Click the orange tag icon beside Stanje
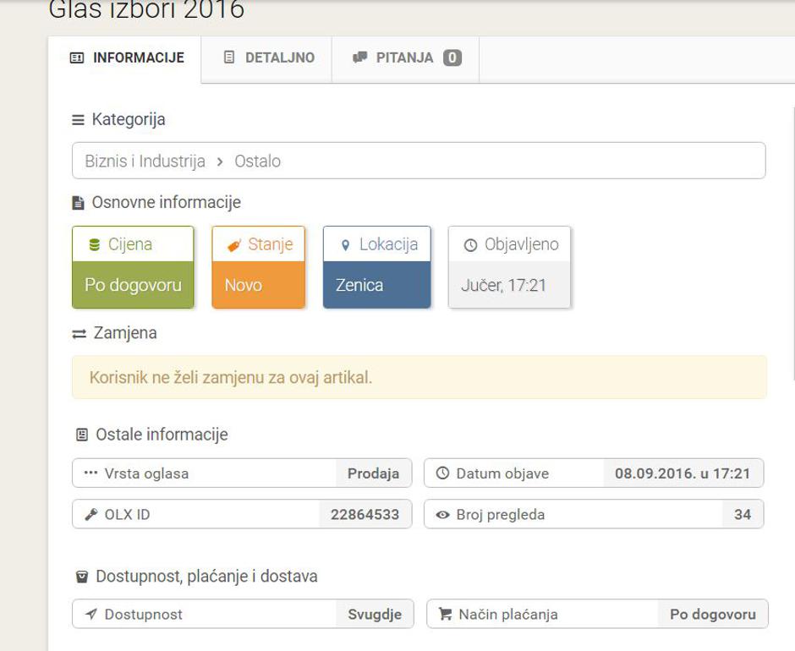795x651 pixels. point(234,245)
